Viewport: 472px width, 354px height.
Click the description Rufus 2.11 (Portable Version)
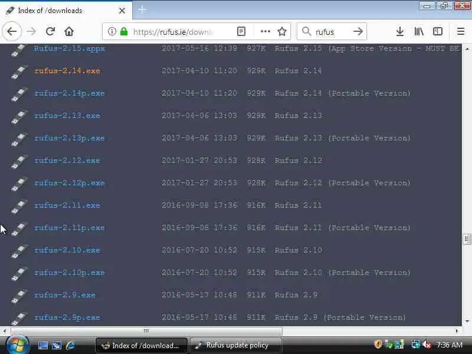pyautogui.click(x=343, y=228)
